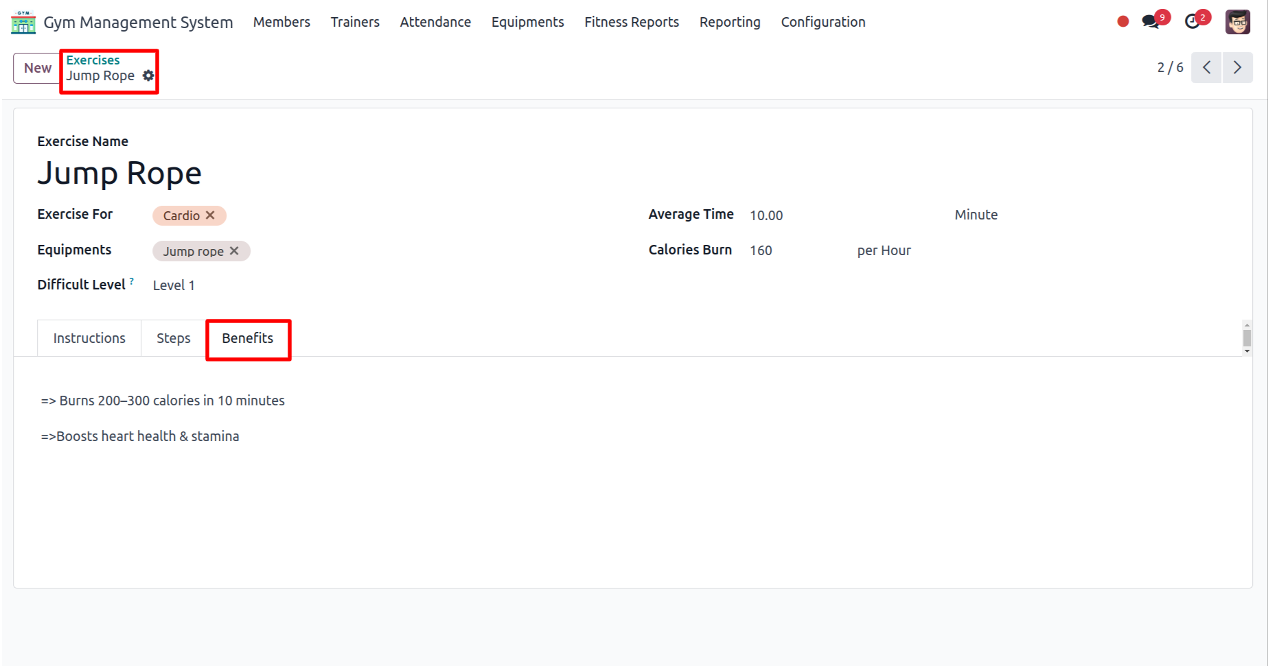Open the gear actions menu beside Jump Rope

coord(148,75)
